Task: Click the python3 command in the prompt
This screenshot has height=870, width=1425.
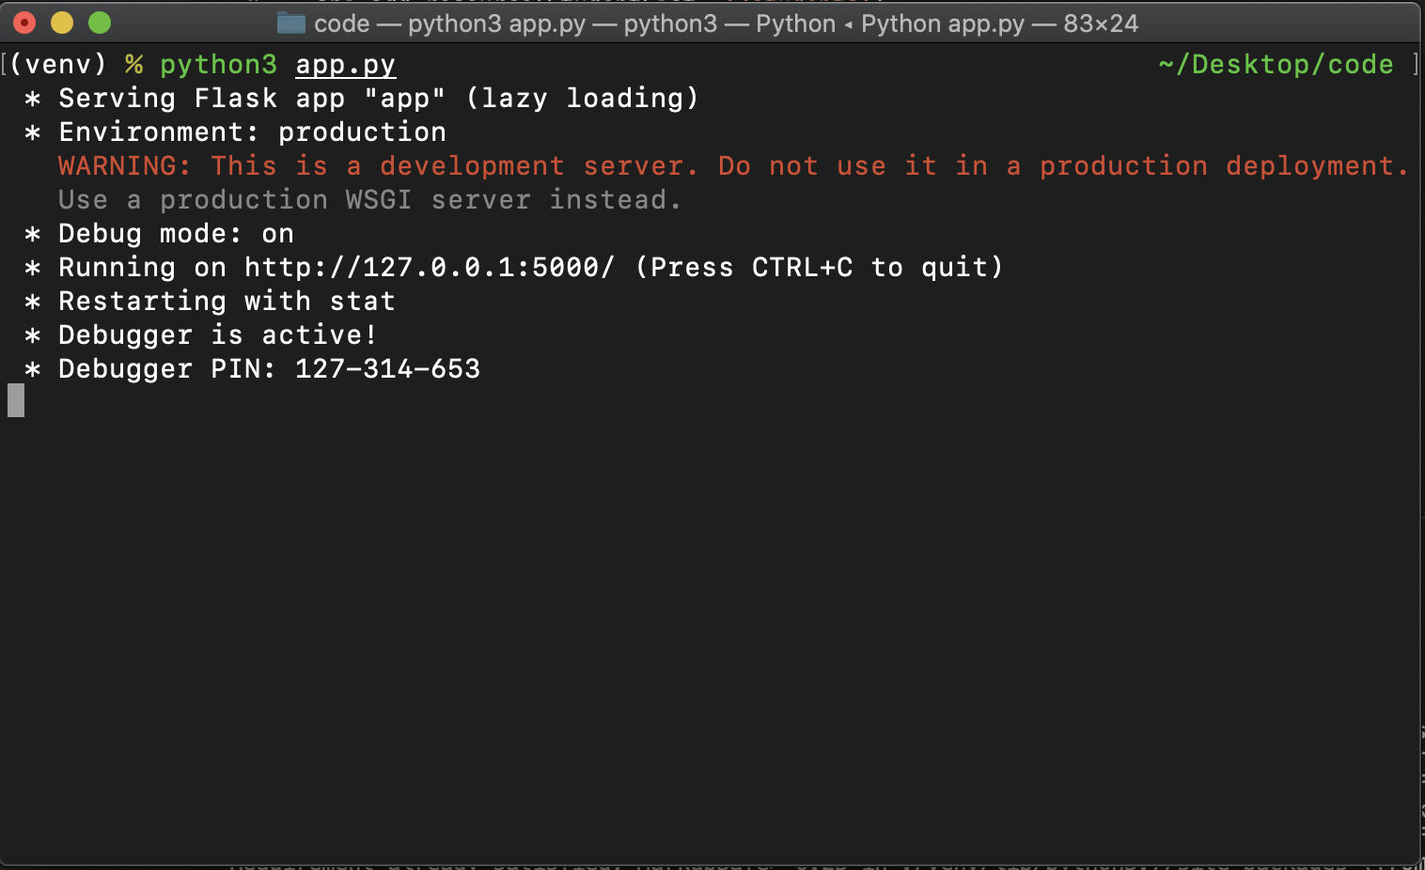Action: click(x=218, y=65)
